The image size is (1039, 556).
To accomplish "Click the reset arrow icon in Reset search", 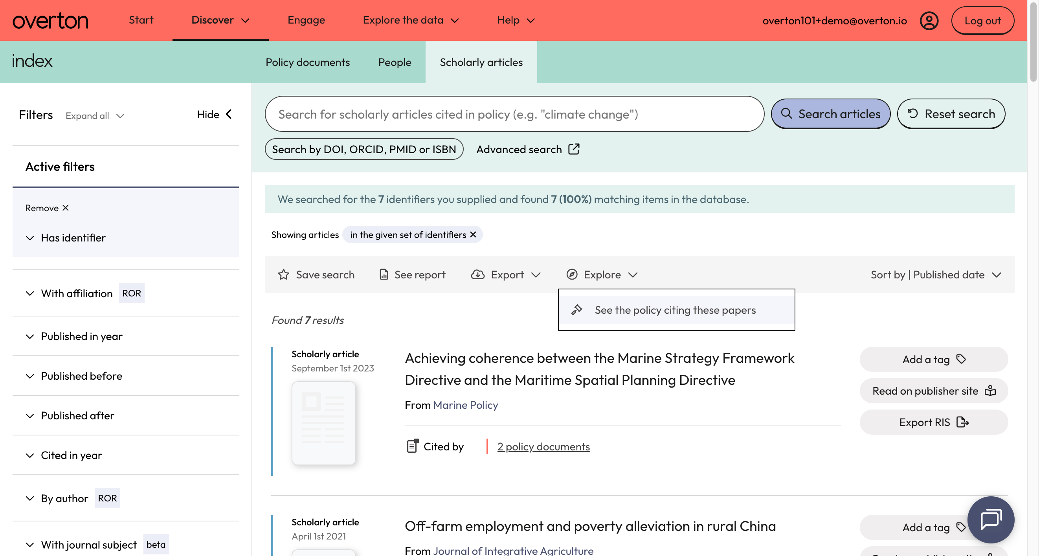I will [x=912, y=113].
